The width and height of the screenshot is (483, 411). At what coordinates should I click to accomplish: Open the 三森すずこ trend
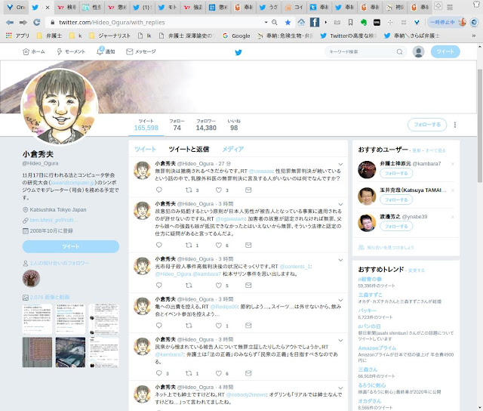pyautogui.click(x=370, y=295)
